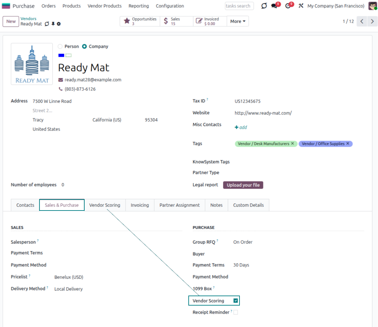Open the conversations chat icon
This screenshot has height=327, width=378.
point(275,6)
